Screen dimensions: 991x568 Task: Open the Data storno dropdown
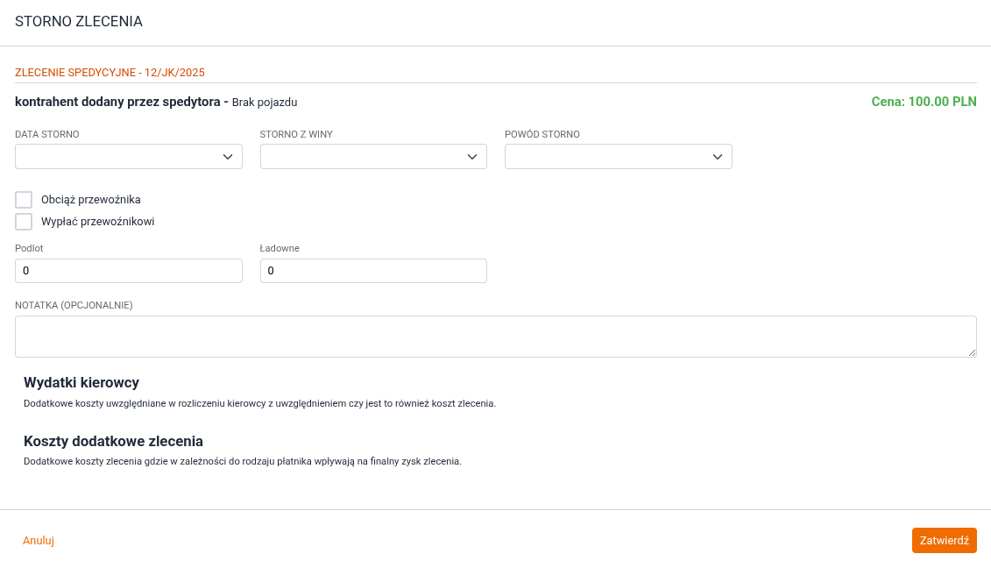(x=128, y=157)
